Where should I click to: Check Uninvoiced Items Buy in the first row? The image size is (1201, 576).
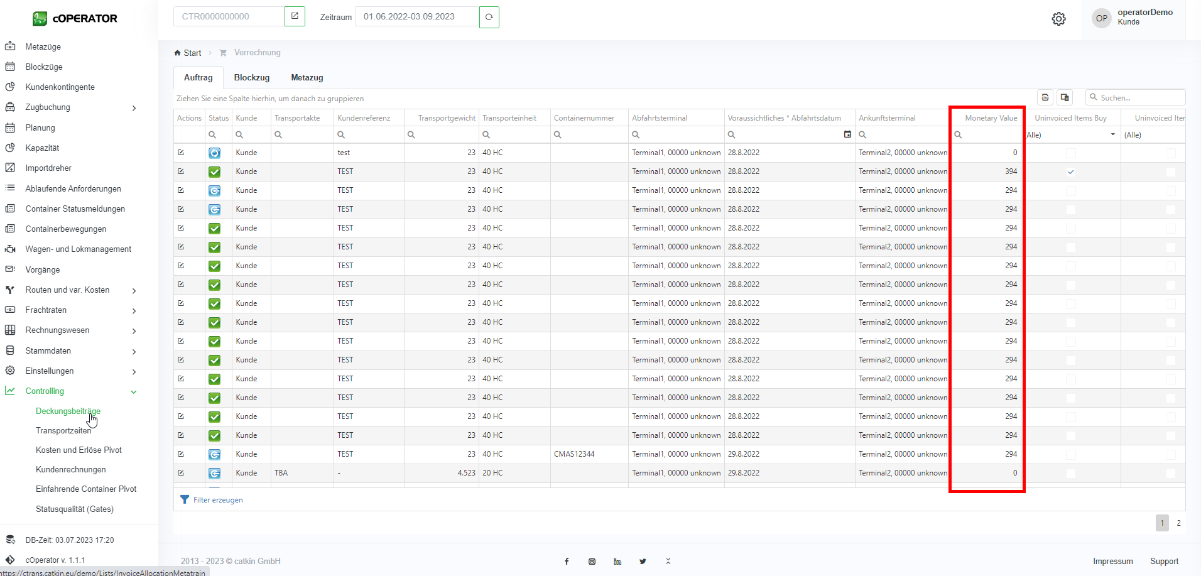pos(1071,153)
